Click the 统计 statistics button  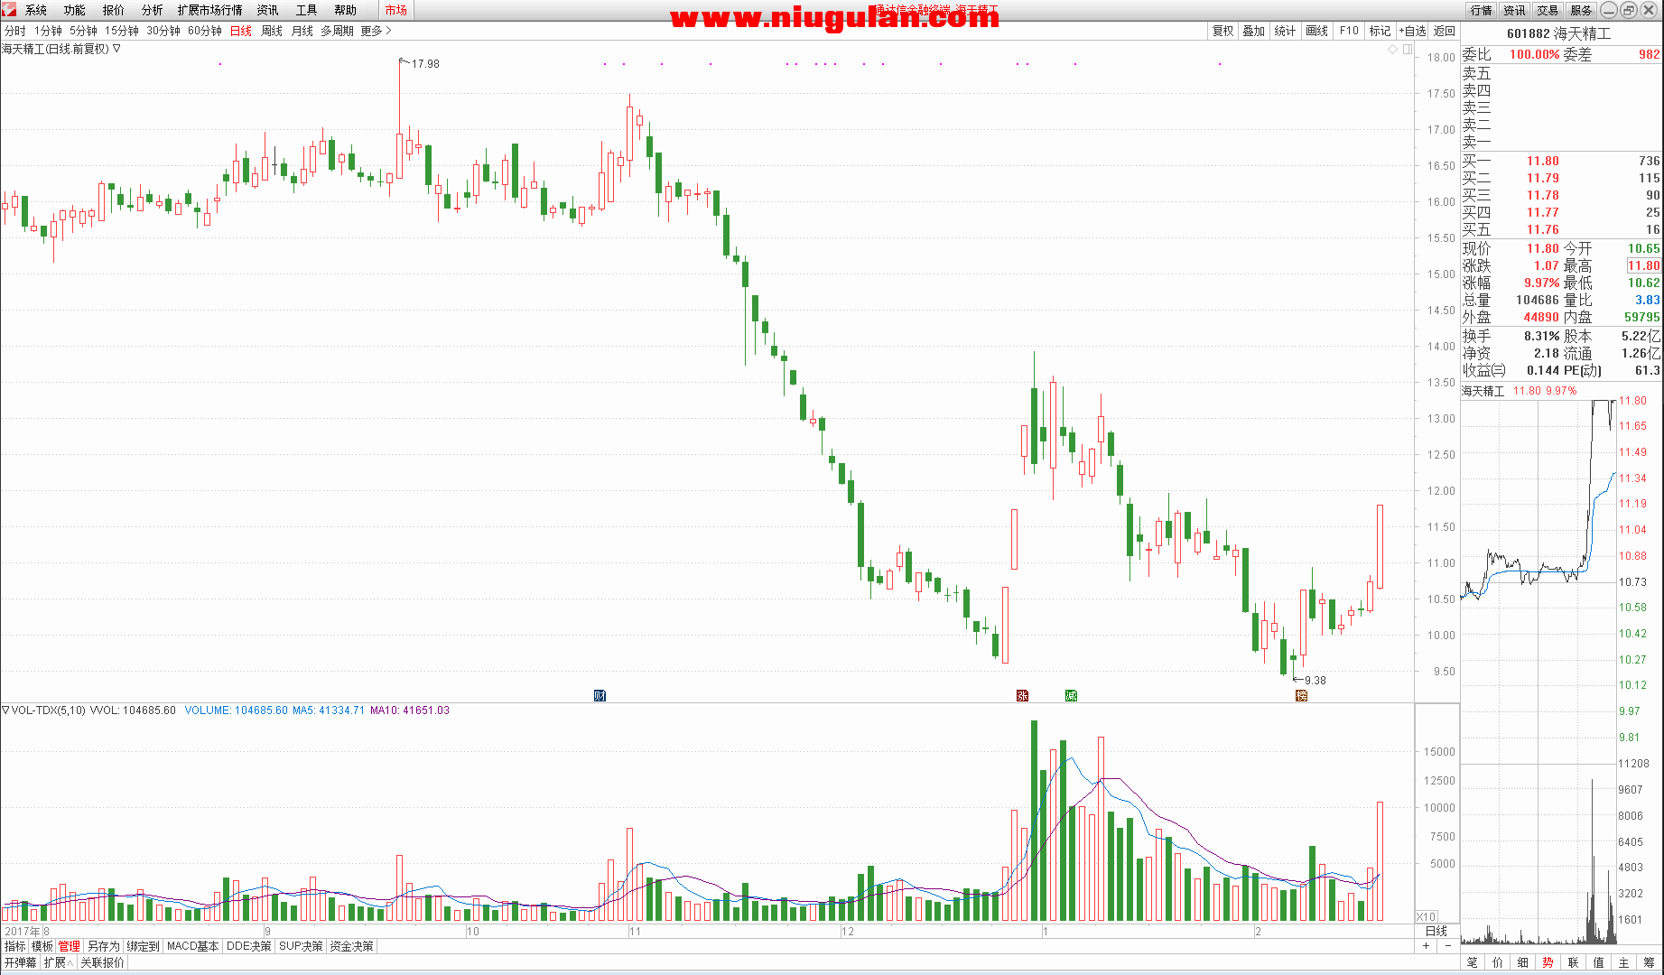click(1286, 31)
